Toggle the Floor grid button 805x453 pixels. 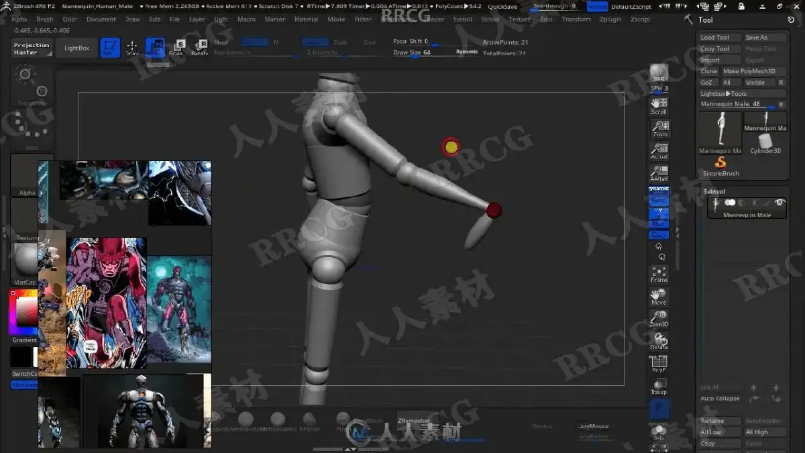(x=659, y=218)
